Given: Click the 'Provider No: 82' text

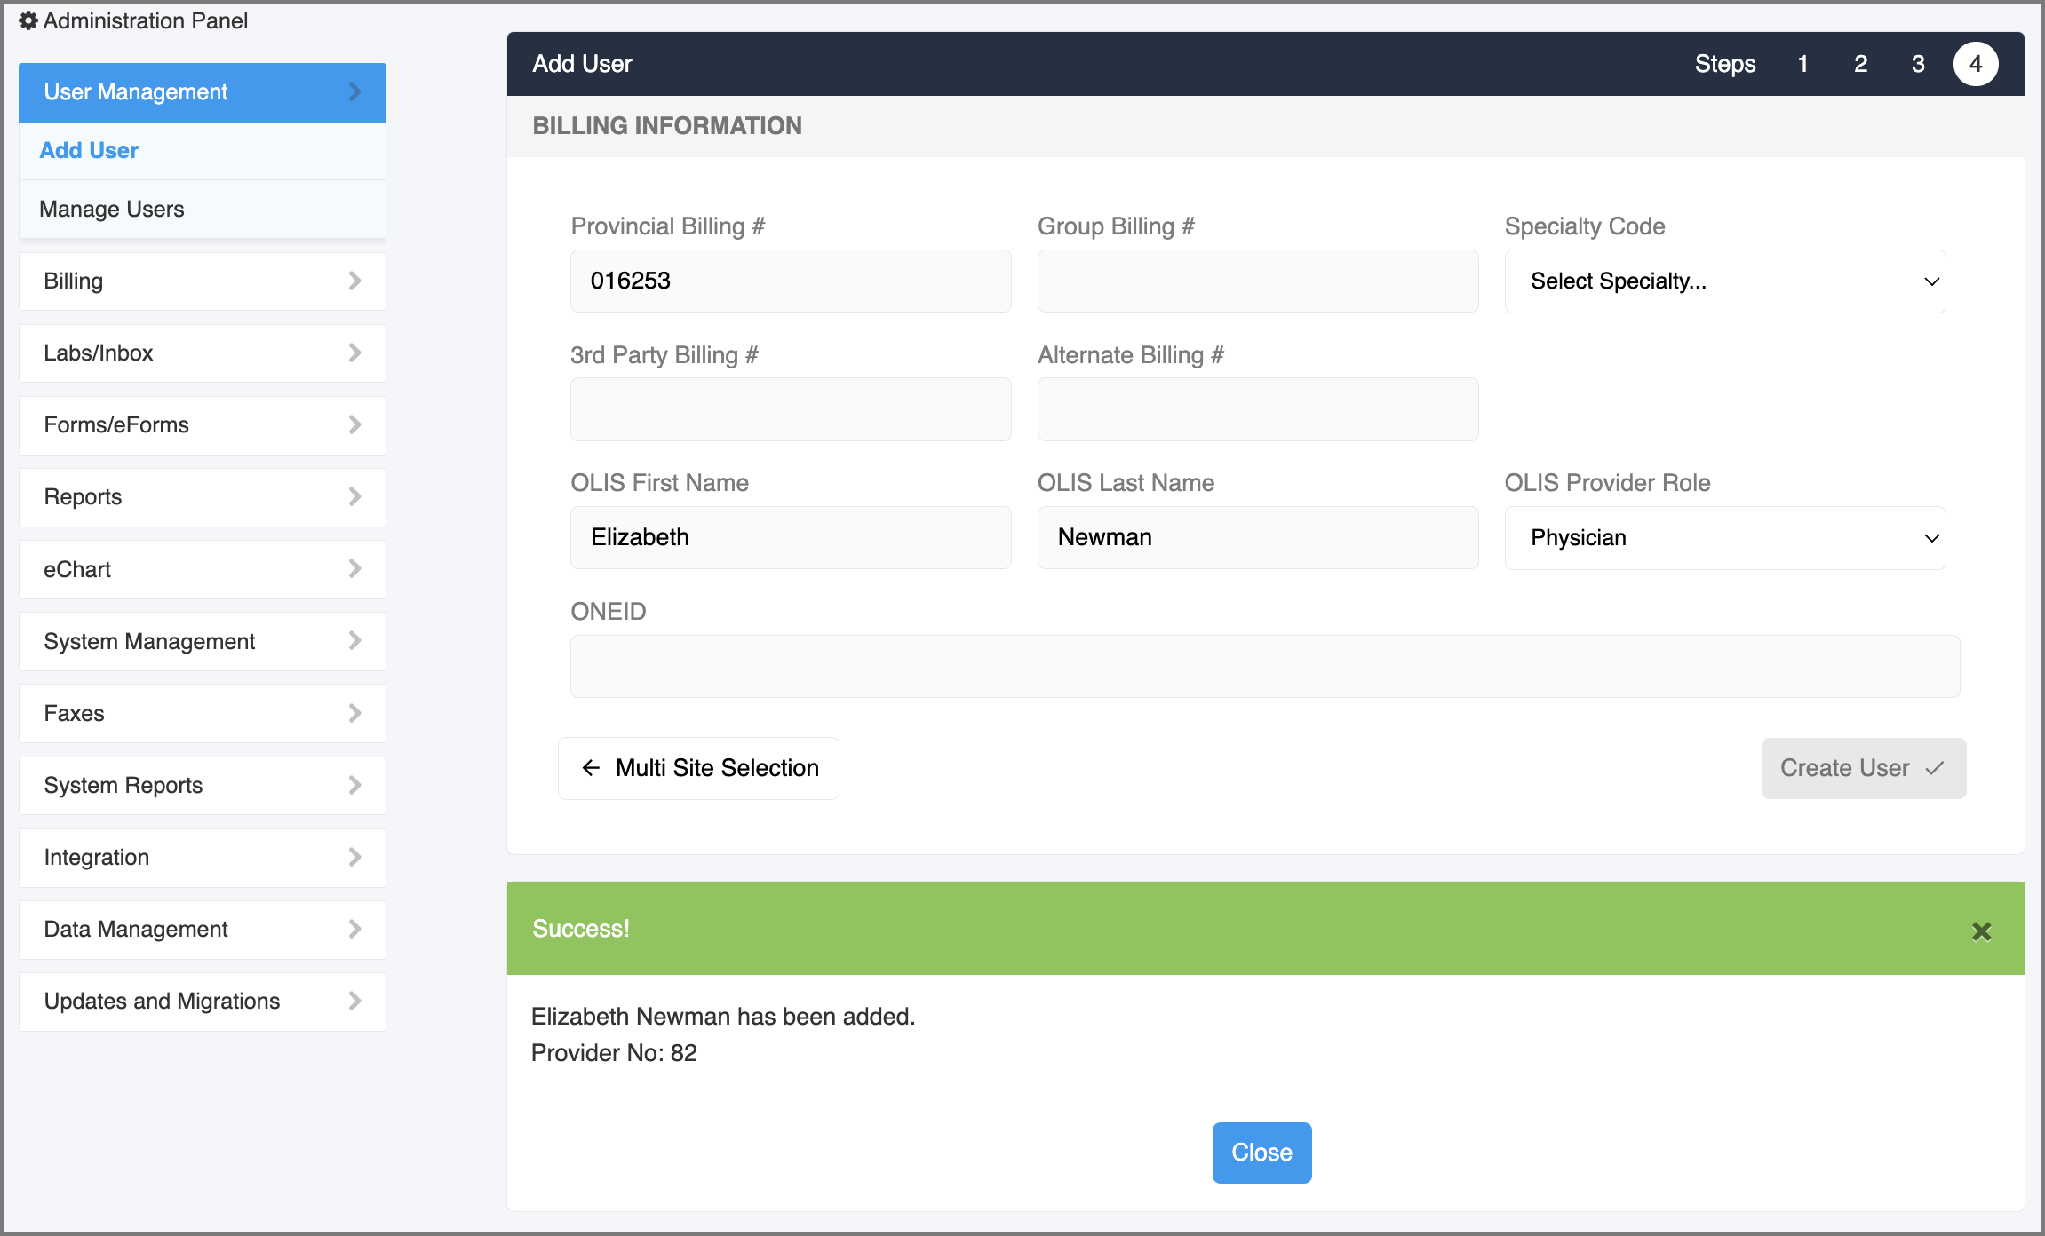Looking at the screenshot, I should point(614,1053).
